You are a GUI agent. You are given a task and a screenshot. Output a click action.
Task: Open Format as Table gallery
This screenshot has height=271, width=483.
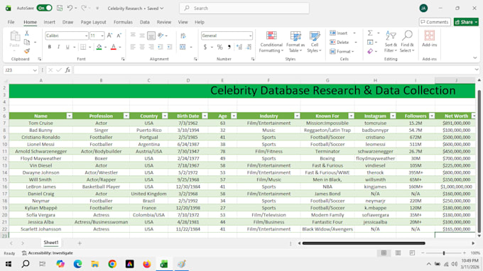(x=295, y=42)
